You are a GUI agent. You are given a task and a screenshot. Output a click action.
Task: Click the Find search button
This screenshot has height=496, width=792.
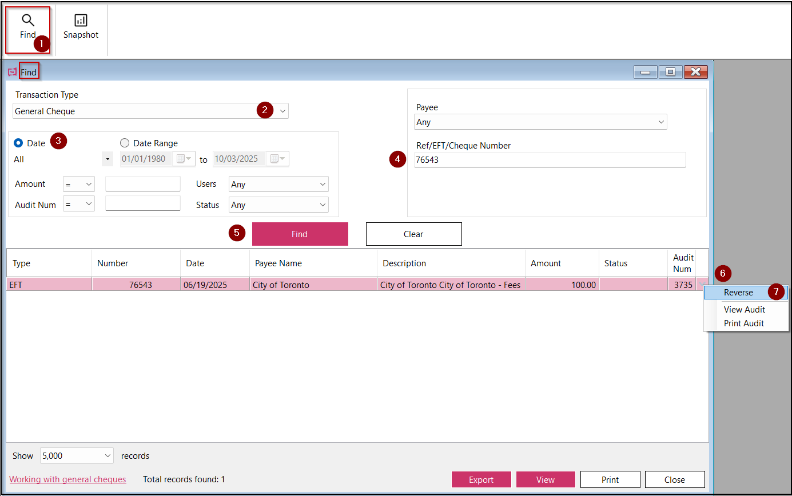click(300, 234)
